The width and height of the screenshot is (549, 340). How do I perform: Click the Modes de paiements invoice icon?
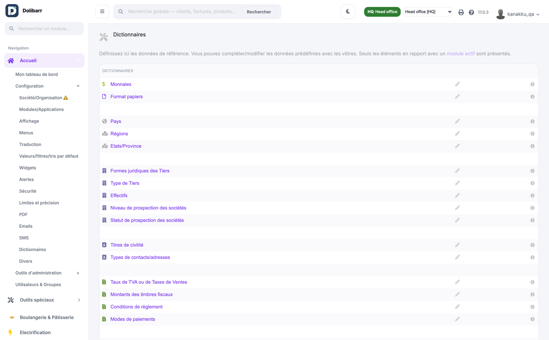[x=104, y=319]
